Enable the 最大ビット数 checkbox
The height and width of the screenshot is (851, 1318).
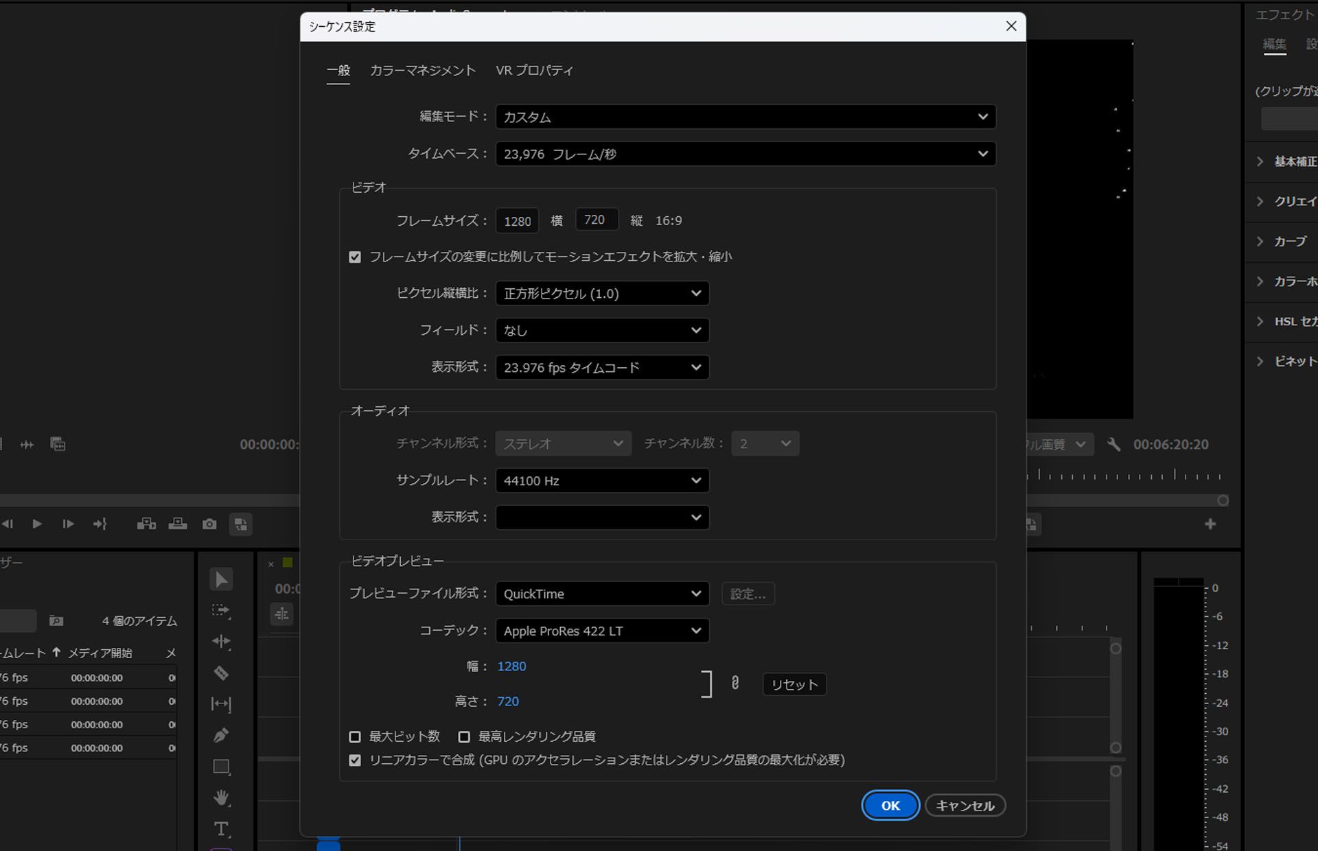point(355,736)
